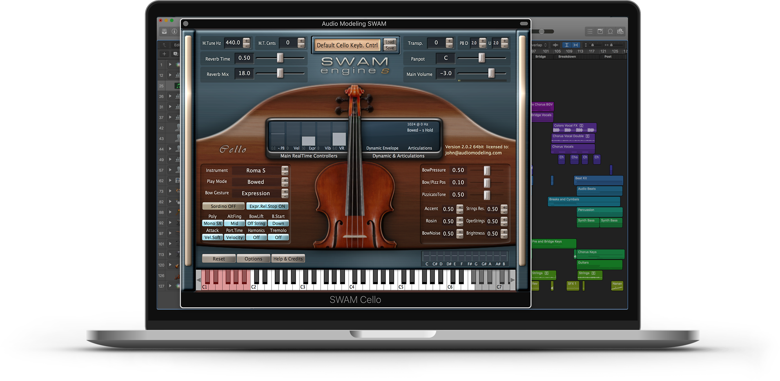The height and width of the screenshot is (381, 780).
Task: Click the Panpot slider handle
Action: 482,58
